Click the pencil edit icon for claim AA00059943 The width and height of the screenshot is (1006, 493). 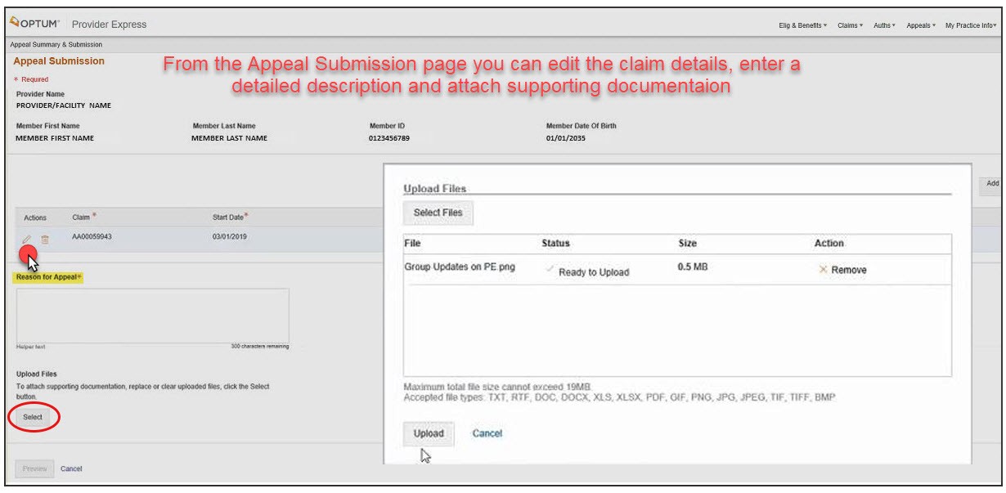point(27,239)
